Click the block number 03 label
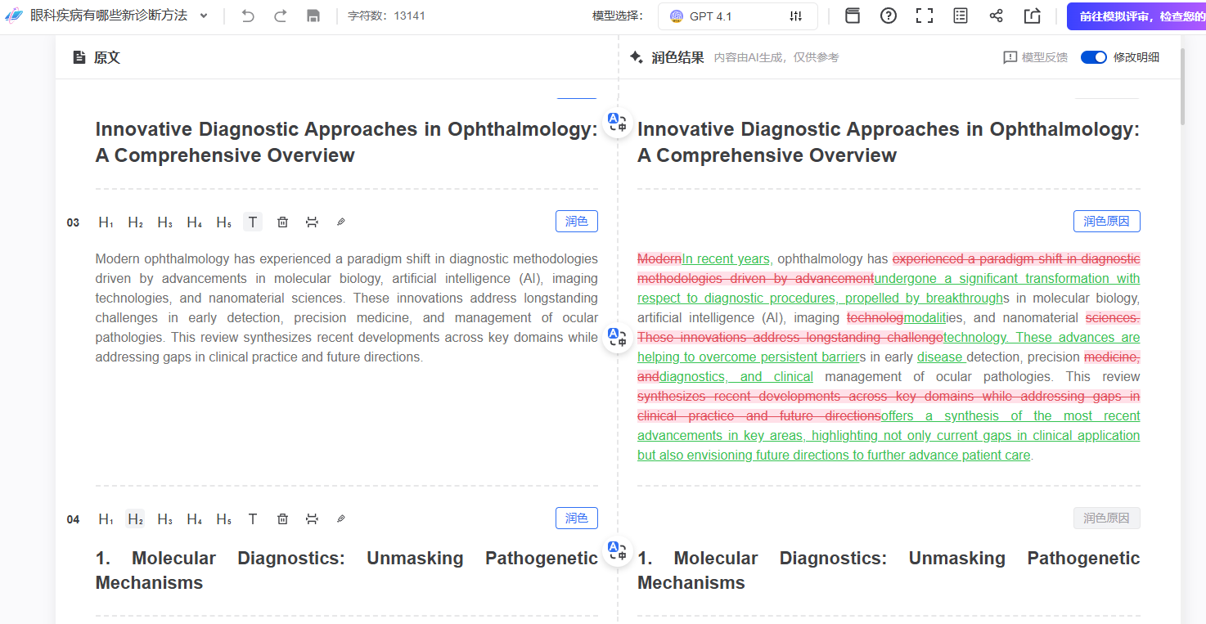 point(74,222)
